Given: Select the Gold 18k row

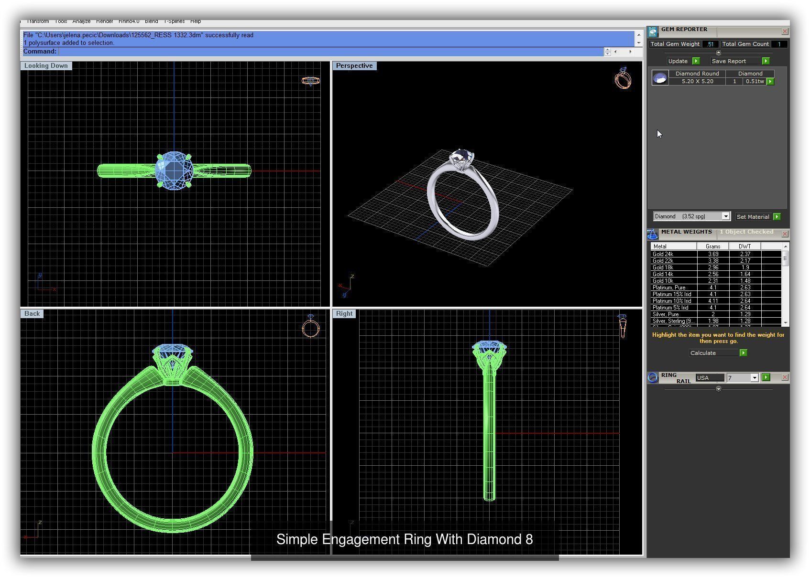Looking at the screenshot, I should pos(716,268).
